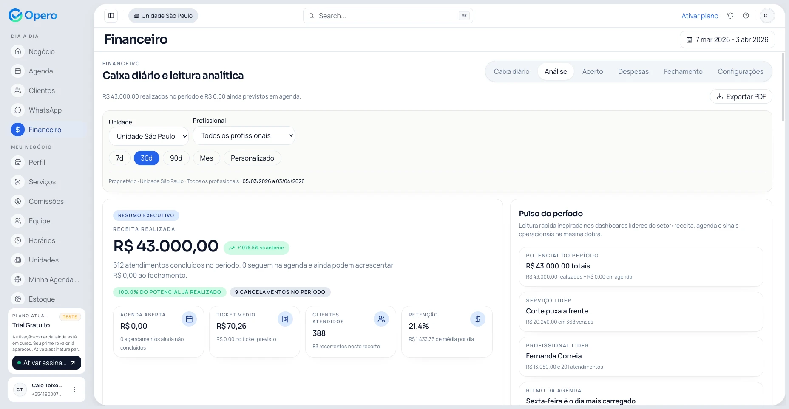The height and width of the screenshot is (409, 789).
Task: Open the Fechamento tab
Action: tap(683, 71)
